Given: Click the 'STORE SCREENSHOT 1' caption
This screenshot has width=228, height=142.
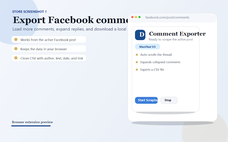Looking at the screenshot, I should pyautogui.click(x=29, y=12).
